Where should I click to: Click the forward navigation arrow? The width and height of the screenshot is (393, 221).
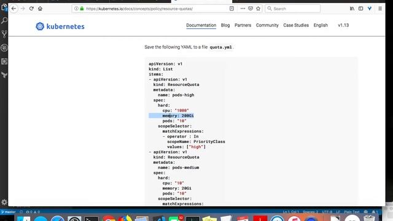(x=23, y=9)
